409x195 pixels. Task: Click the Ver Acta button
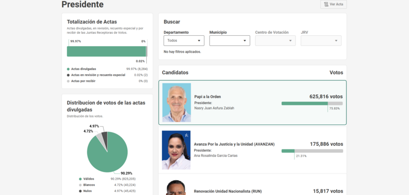[334, 5]
